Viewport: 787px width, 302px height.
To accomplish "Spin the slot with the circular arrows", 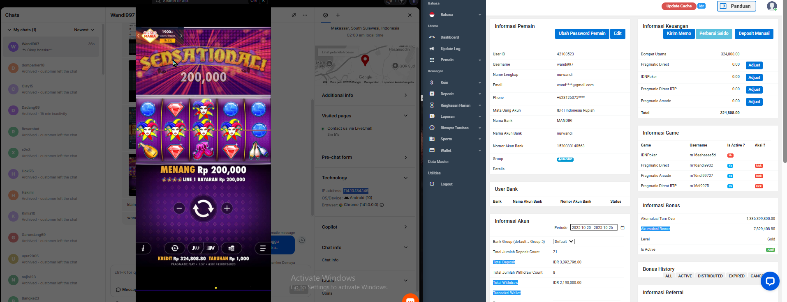I will (x=203, y=208).
